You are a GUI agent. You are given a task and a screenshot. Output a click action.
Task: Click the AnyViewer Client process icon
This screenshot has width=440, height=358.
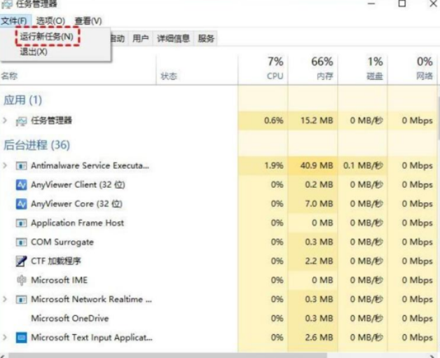point(21,185)
